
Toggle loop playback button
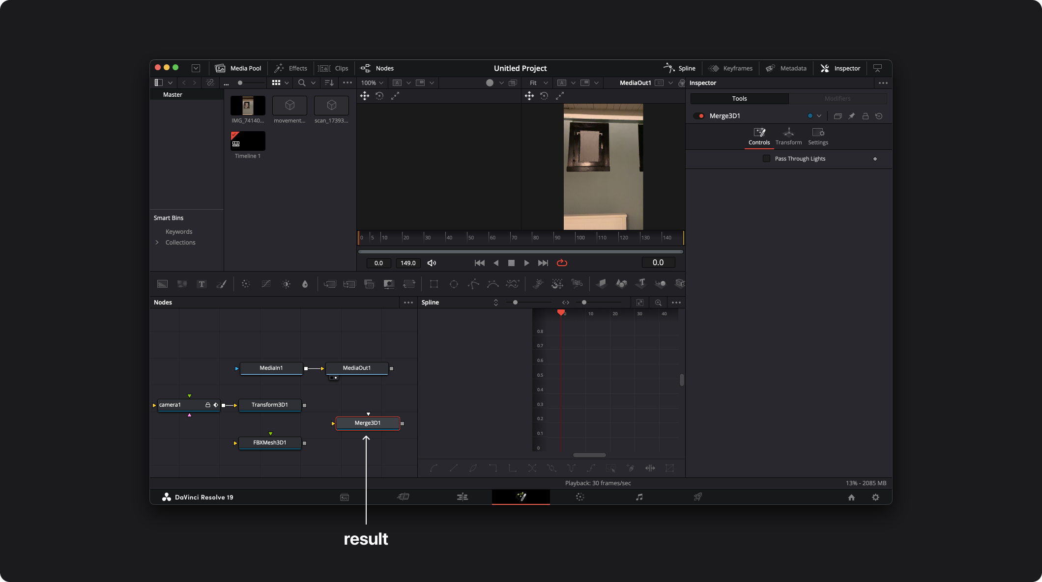(562, 263)
